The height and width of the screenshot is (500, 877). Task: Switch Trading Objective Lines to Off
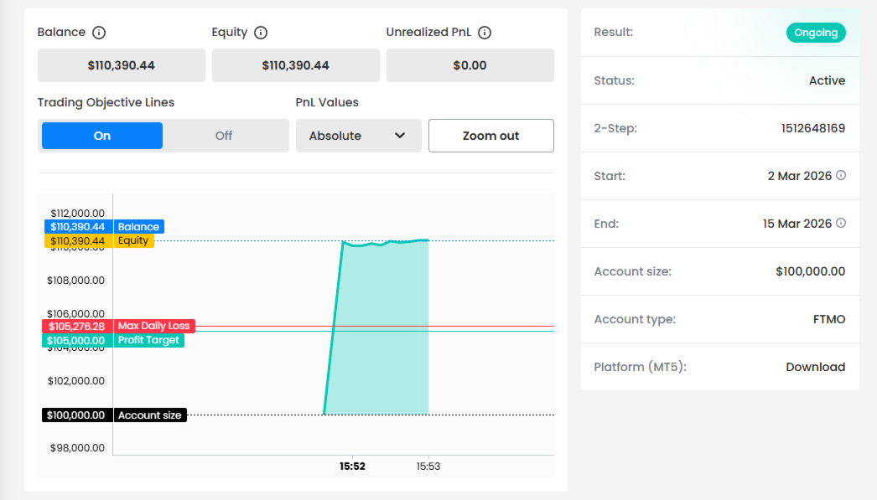[x=224, y=136]
